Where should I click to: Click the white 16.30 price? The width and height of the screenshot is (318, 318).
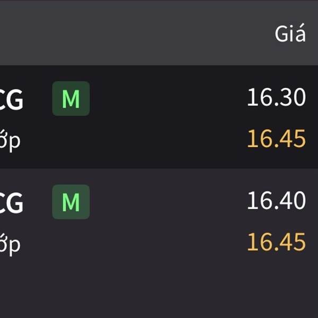coord(276,98)
